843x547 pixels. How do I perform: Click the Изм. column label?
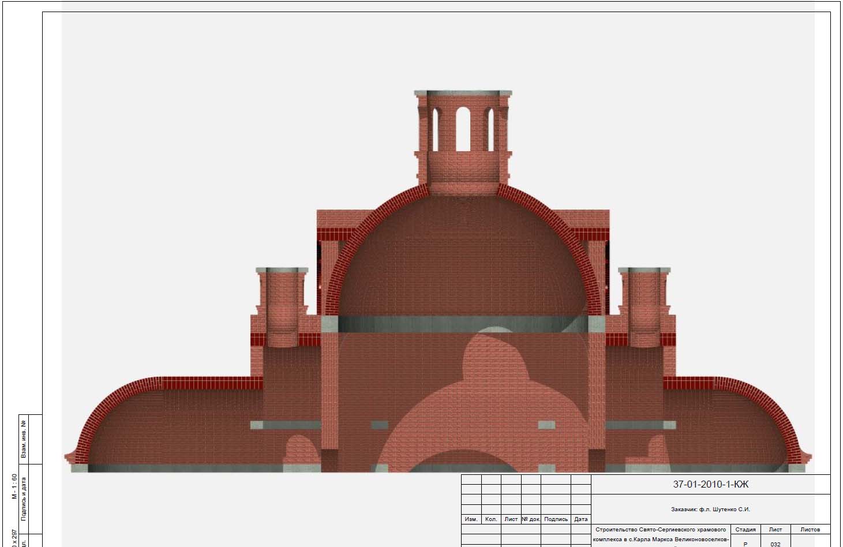471,519
